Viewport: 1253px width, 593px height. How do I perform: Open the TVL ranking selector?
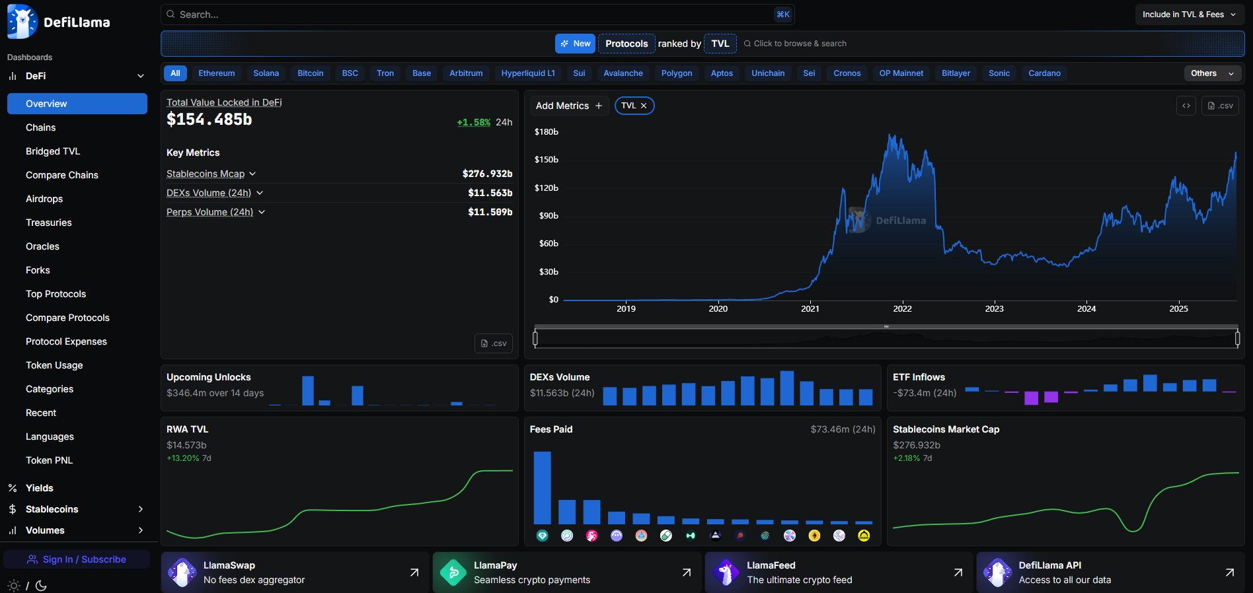pyautogui.click(x=720, y=44)
